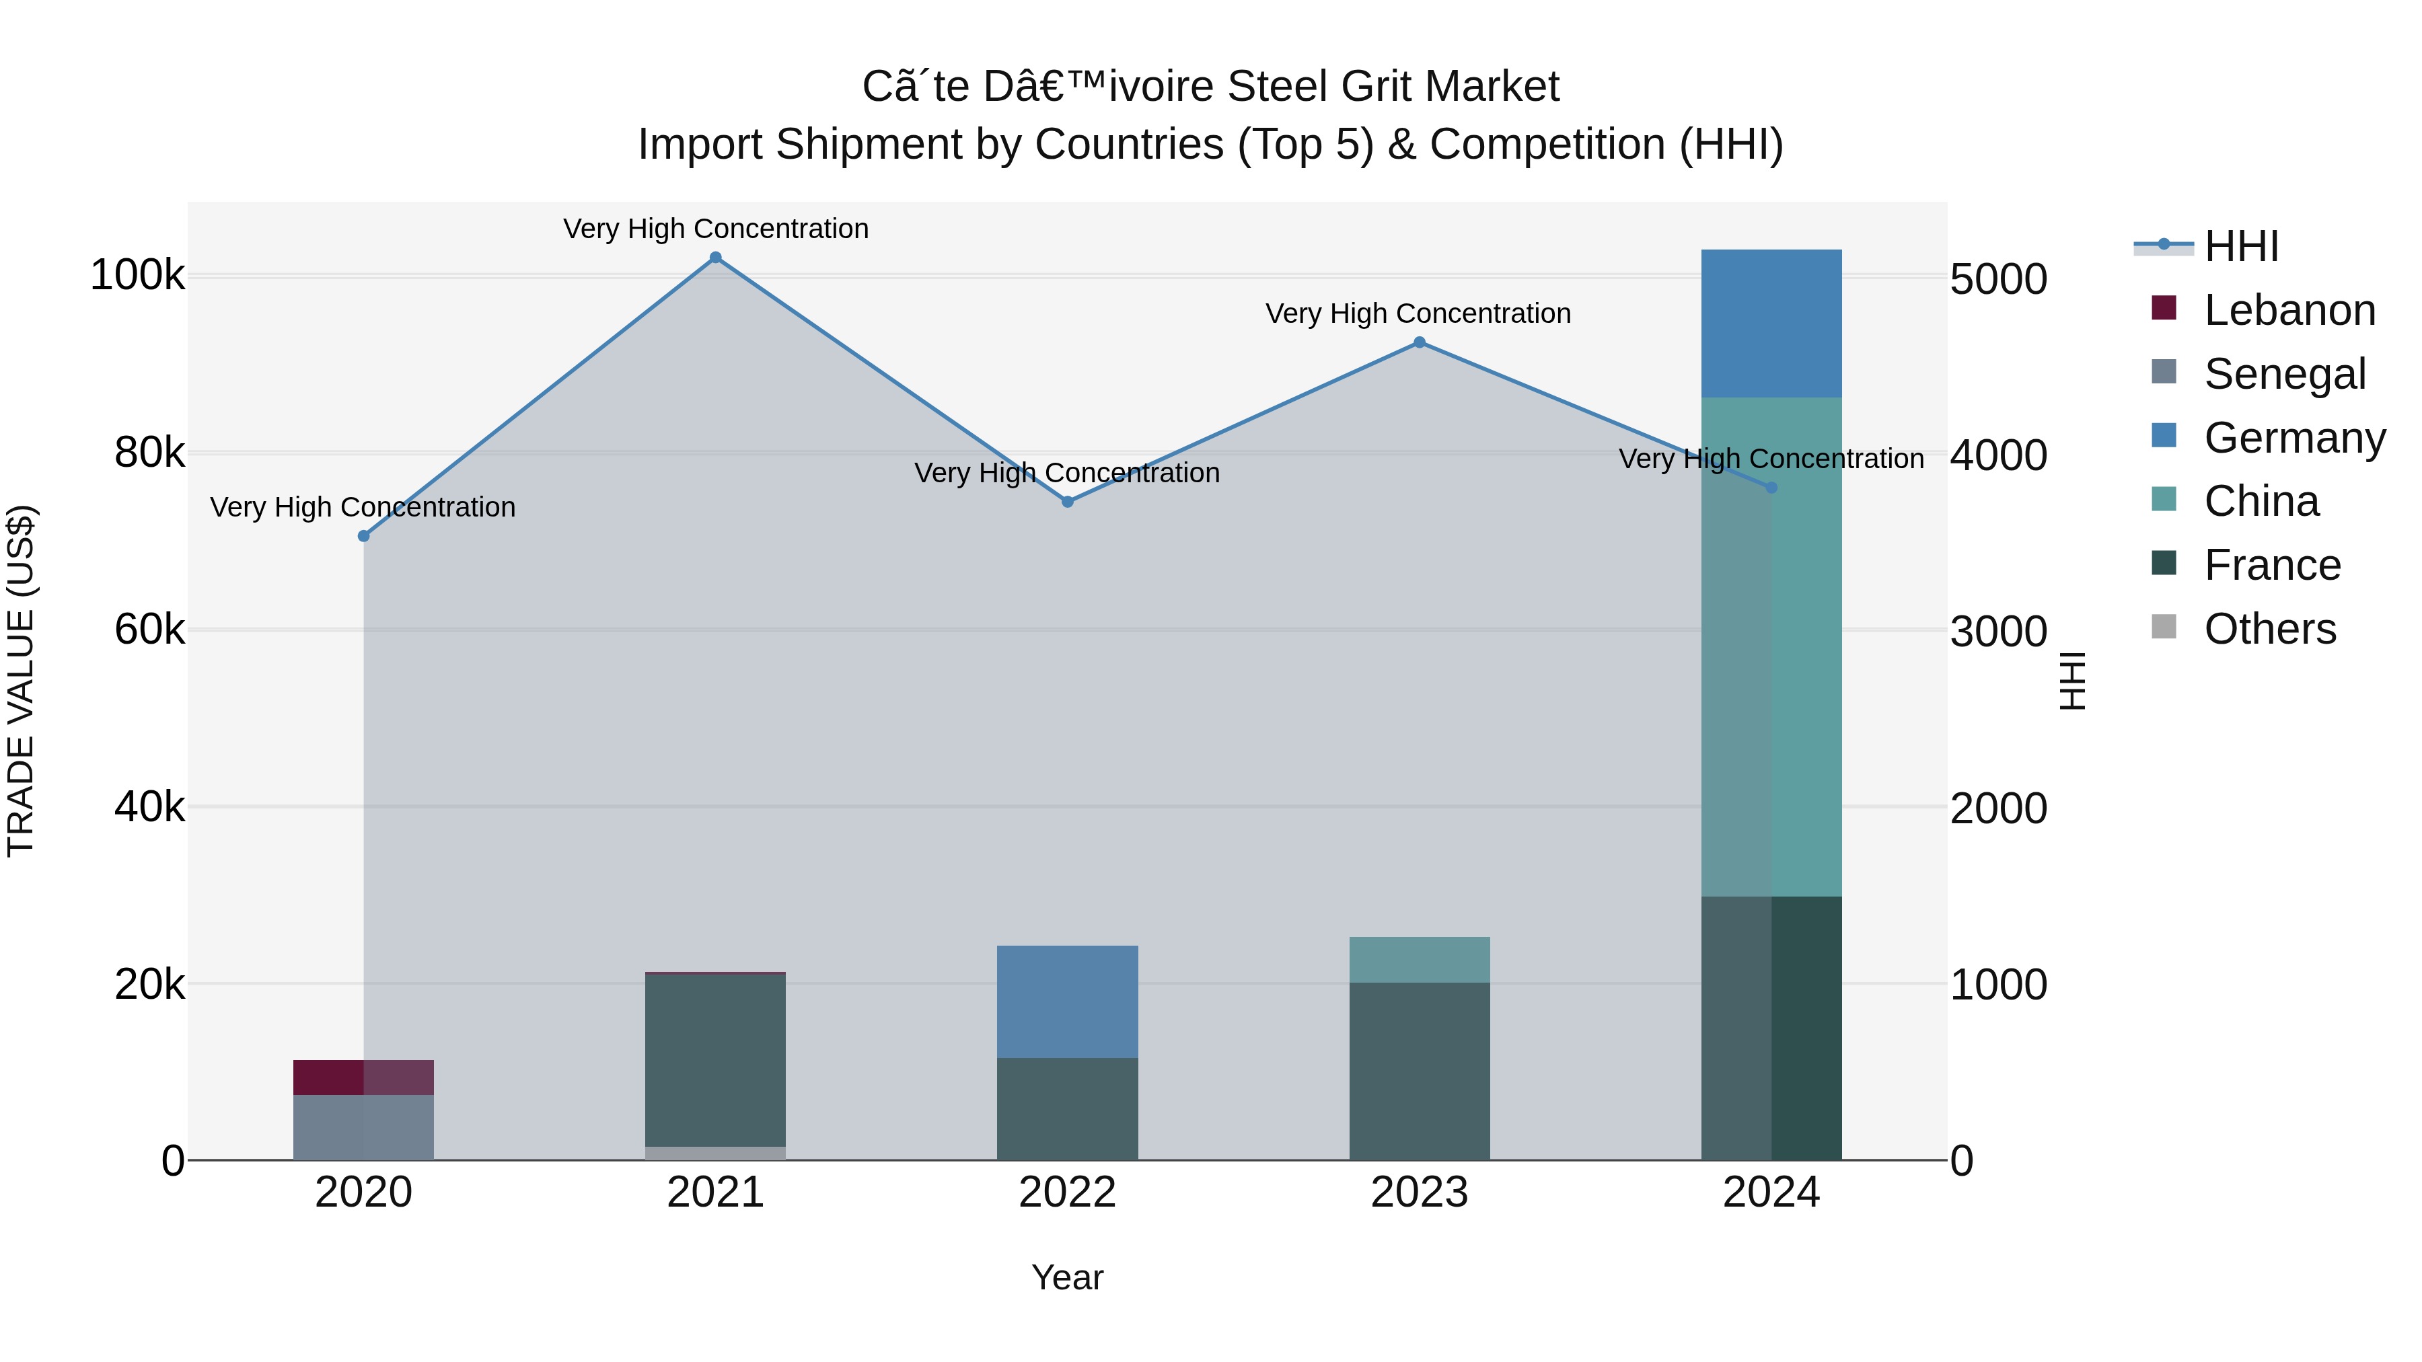Toggle the China legend entry

[x=2235, y=501]
